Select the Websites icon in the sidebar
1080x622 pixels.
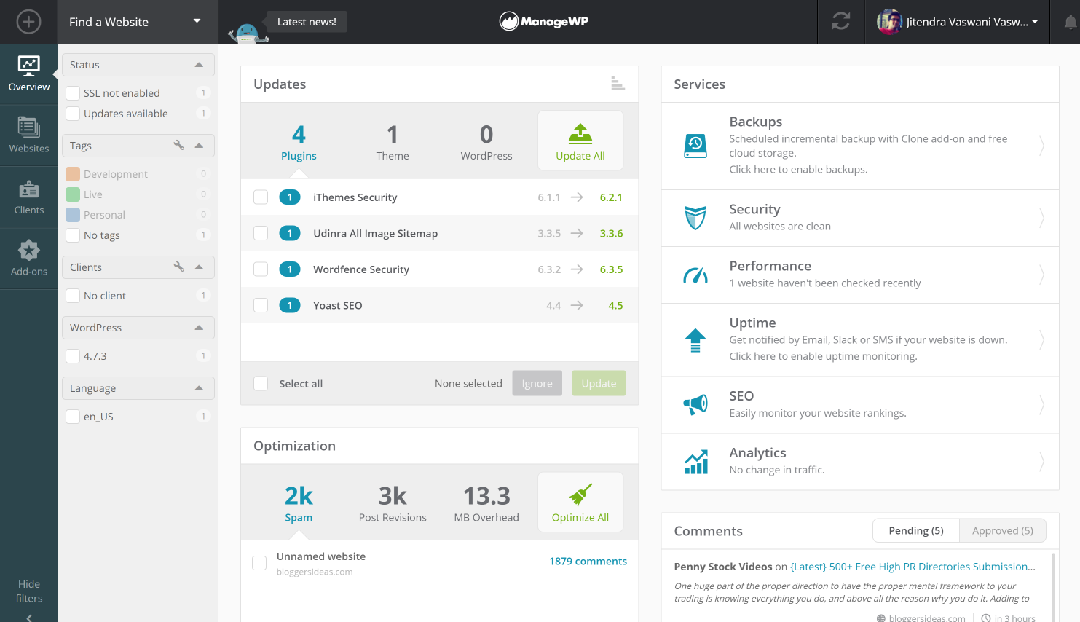point(29,135)
